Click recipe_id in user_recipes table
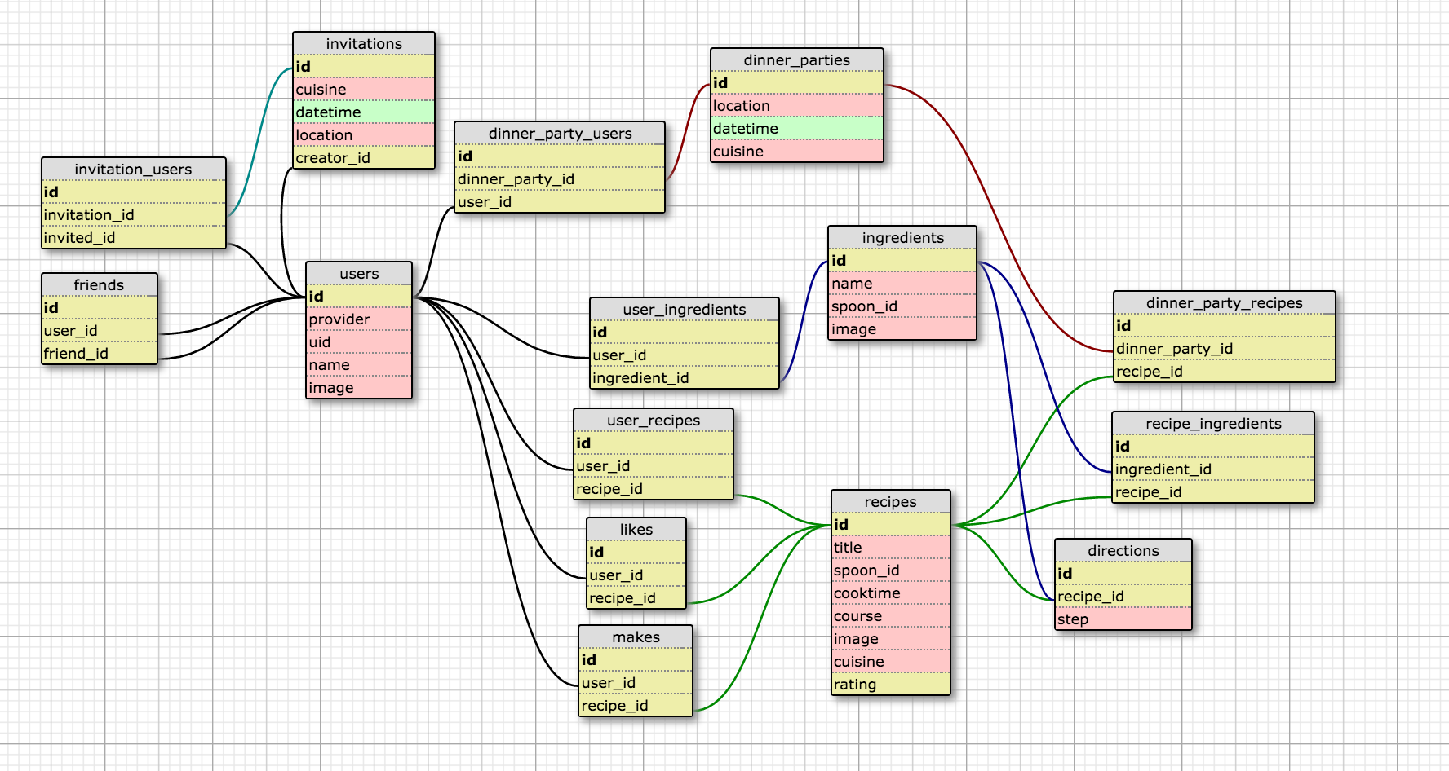 click(x=654, y=489)
